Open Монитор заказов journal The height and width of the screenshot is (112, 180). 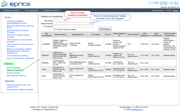click(x=14, y=68)
